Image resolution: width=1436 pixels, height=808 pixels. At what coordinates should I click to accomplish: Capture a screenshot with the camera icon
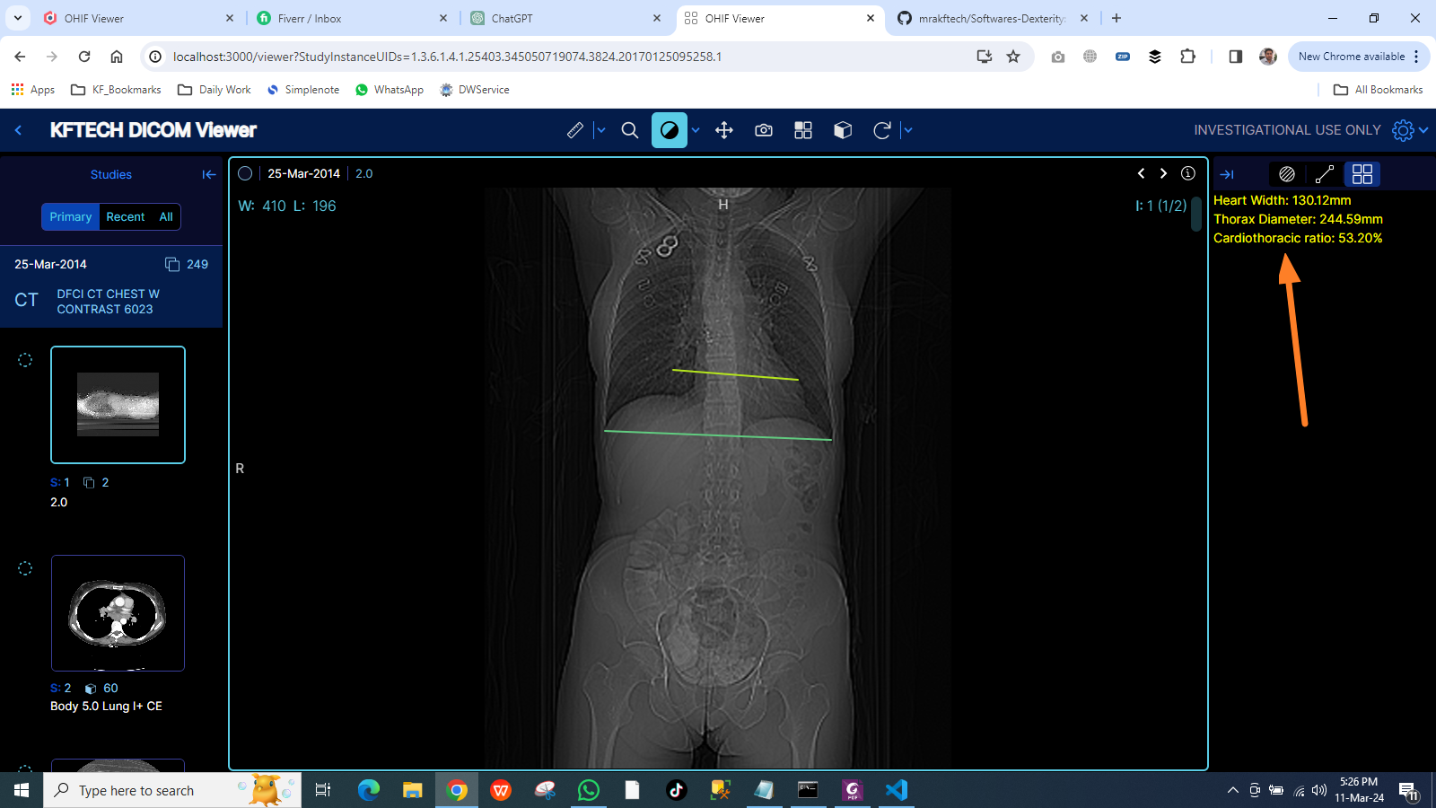tap(763, 130)
